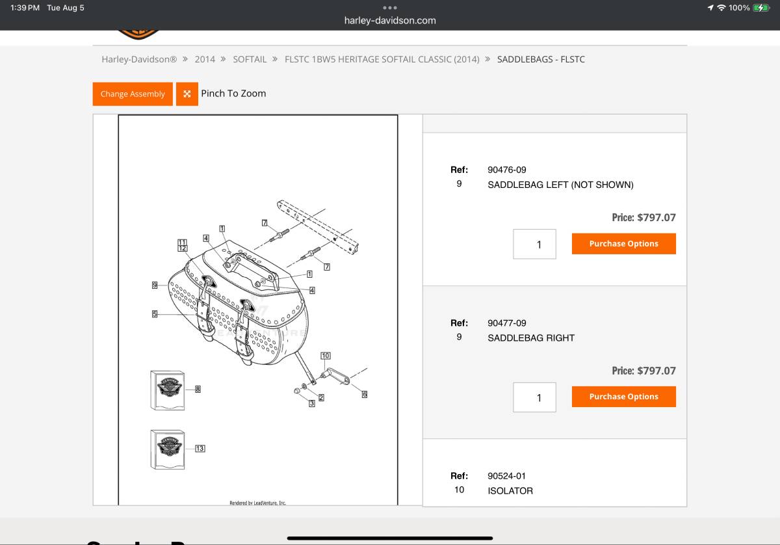
Task: Select diagram callout number 2
Action: [320, 397]
